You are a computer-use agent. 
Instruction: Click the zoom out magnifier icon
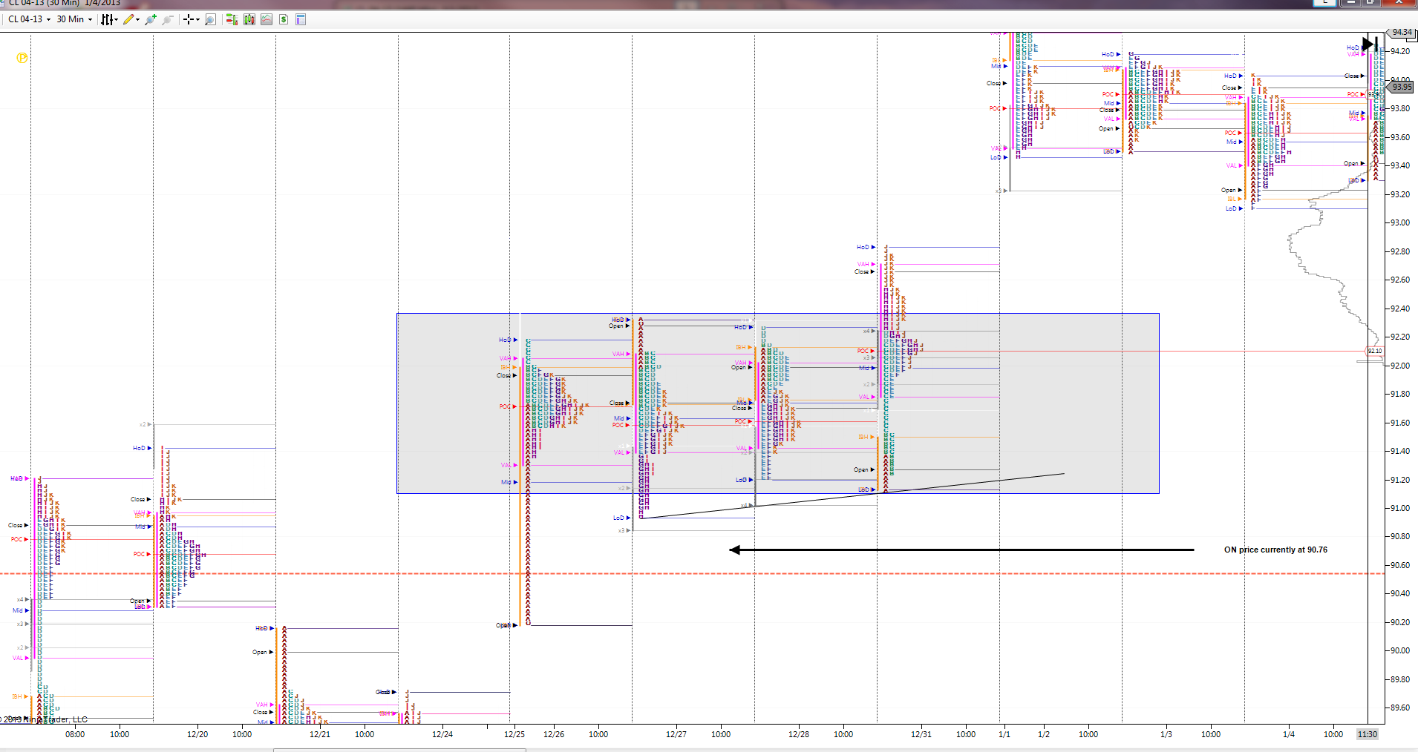168,19
